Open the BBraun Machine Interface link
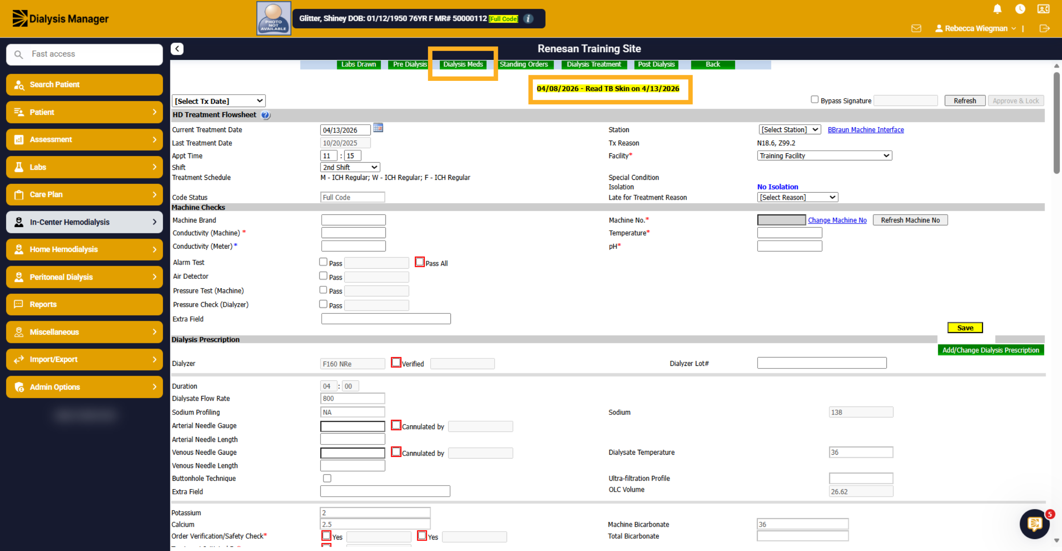1062x551 pixels. [866, 130]
